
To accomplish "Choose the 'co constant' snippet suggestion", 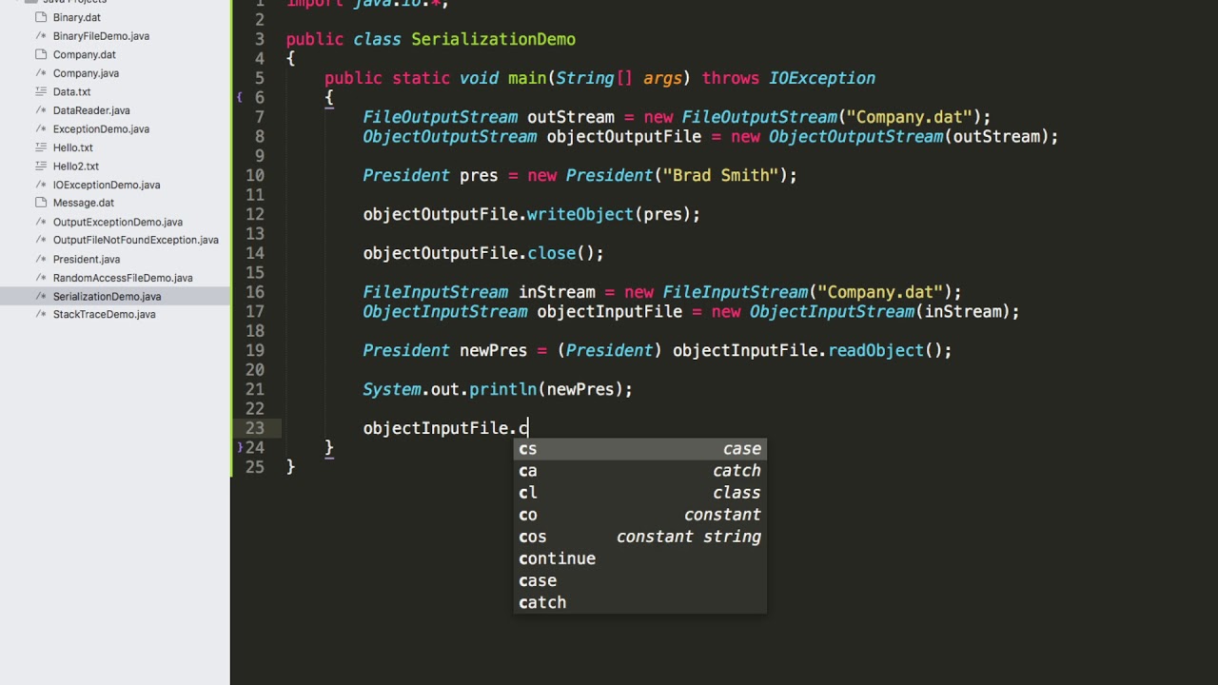I will (x=639, y=515).
